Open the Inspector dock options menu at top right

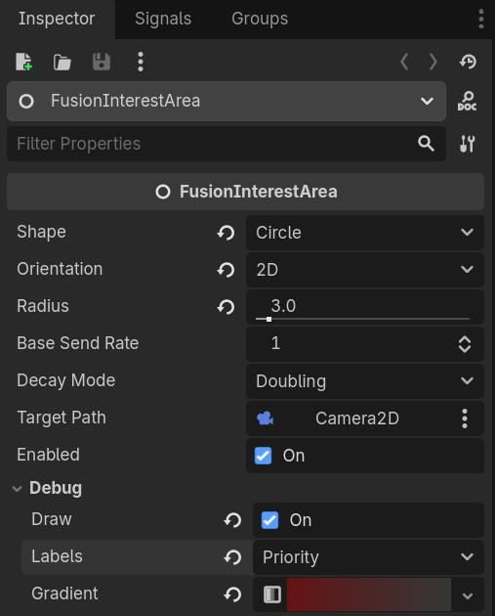pos(481,19)
